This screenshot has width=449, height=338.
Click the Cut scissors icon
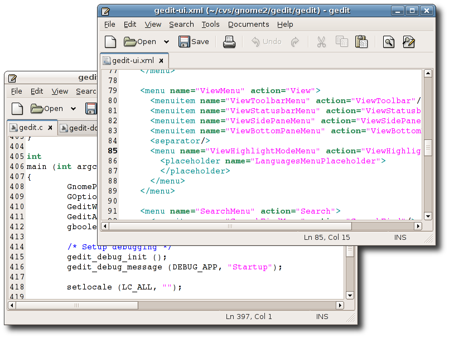click(321, 42)
